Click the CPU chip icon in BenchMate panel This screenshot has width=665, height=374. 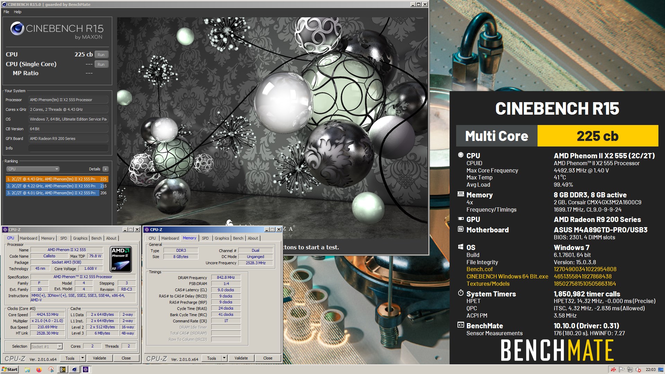click(x=461, y=155)
